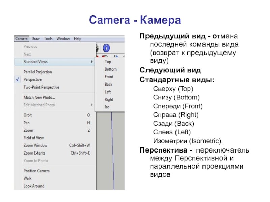This screenshot has height=202, width=270.
Task: Expand the Standard Views submenu arrow
Action: pyautogui.click(x=92, y=62)
